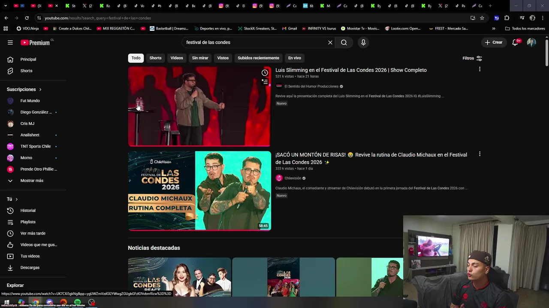This screenshot has width=549, height=308.
Task: Open new browser tab with plus
Action: pos(490,6)
